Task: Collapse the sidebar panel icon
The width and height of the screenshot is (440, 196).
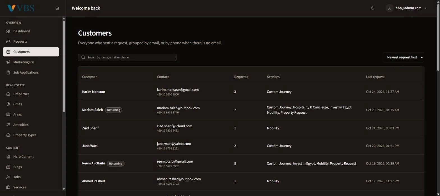Action: coord(57,8)
